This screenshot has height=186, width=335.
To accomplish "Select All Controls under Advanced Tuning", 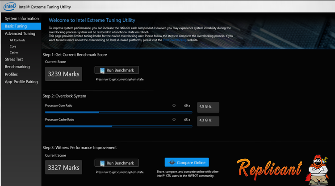I will tap(17, 40).
